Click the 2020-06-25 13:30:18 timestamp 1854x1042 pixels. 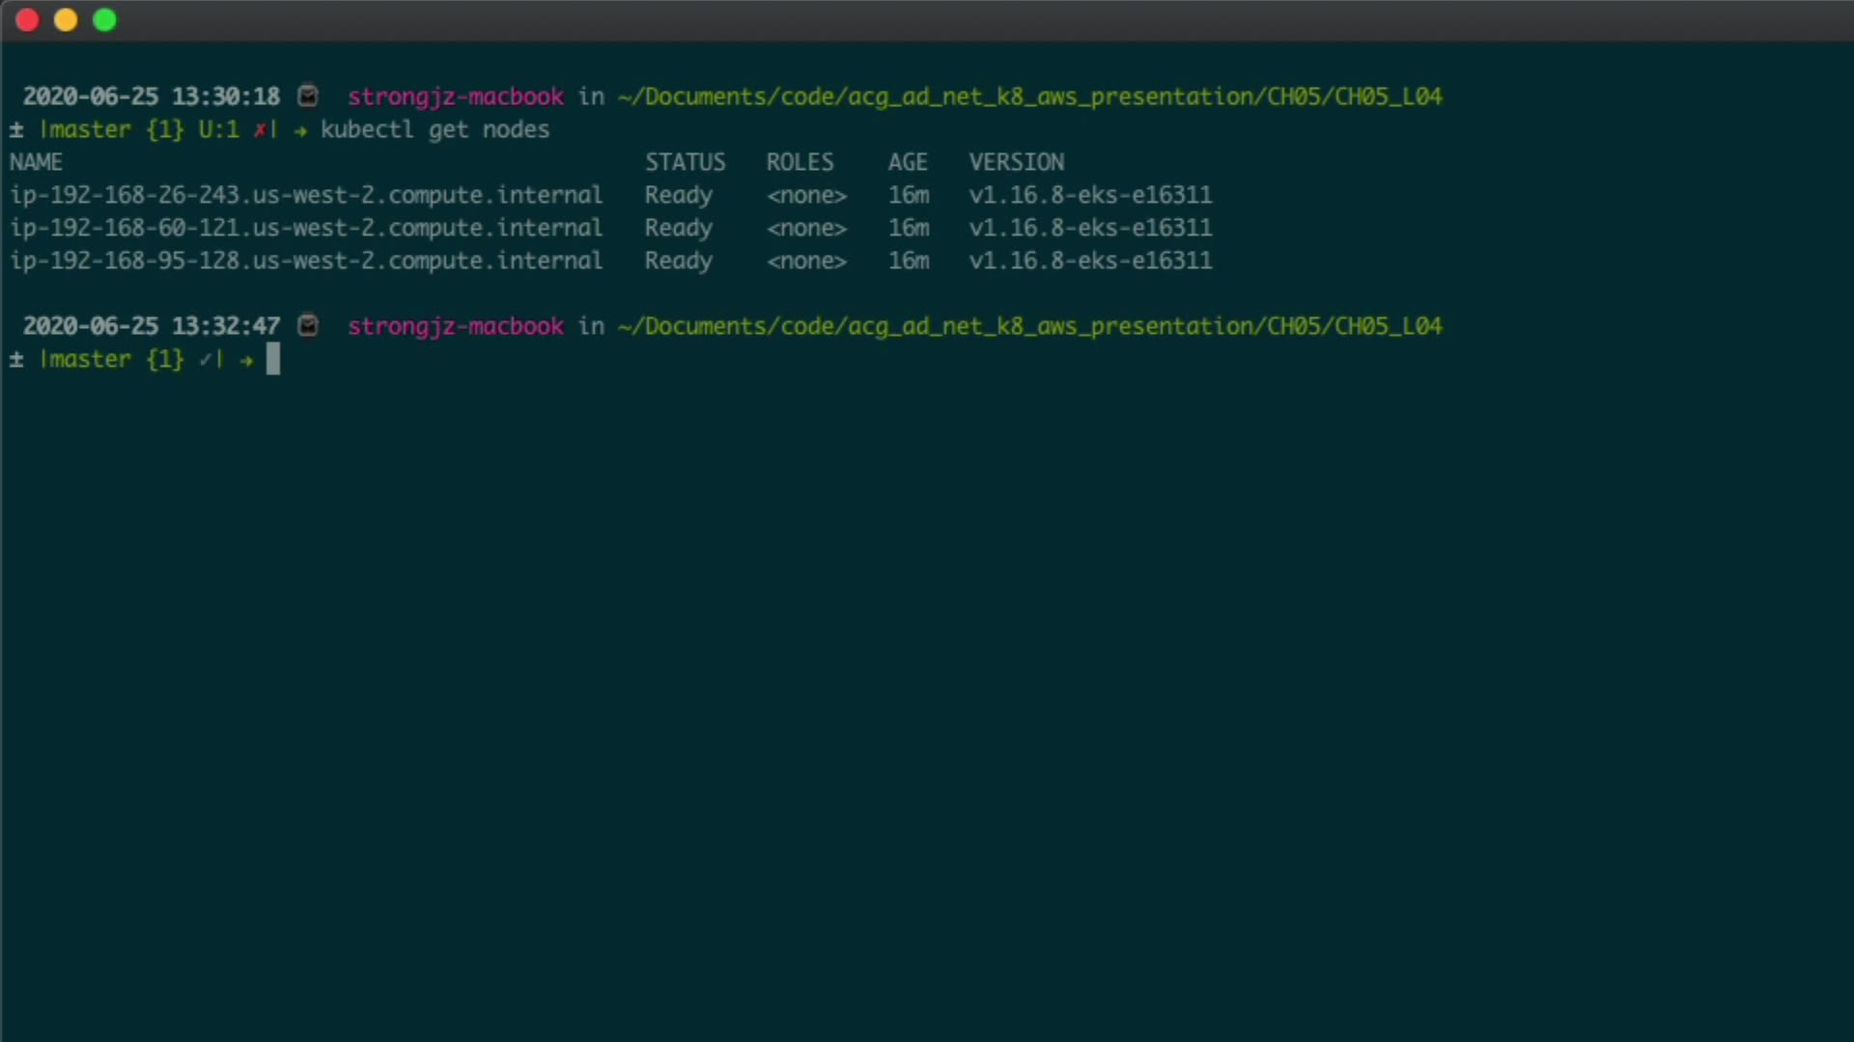[152, 96]
